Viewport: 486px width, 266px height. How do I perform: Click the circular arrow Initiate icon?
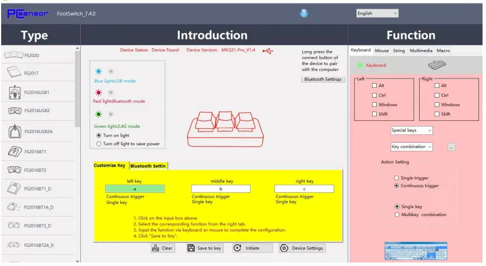coord(237,248)
